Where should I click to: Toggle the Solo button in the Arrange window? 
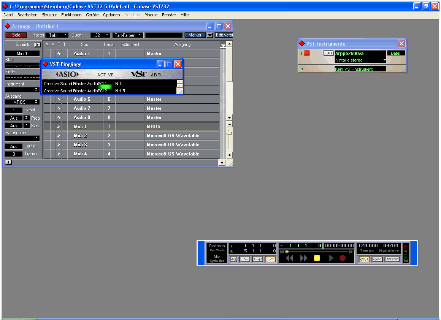tap(16, 35)
